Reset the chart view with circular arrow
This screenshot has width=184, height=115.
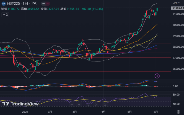pyautogui.click(x=104, y=104)
